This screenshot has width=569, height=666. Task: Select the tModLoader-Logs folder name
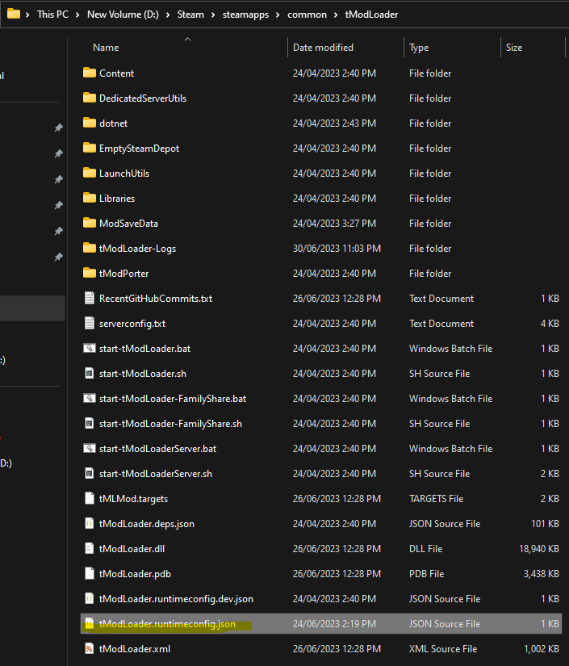coord(137,248)
